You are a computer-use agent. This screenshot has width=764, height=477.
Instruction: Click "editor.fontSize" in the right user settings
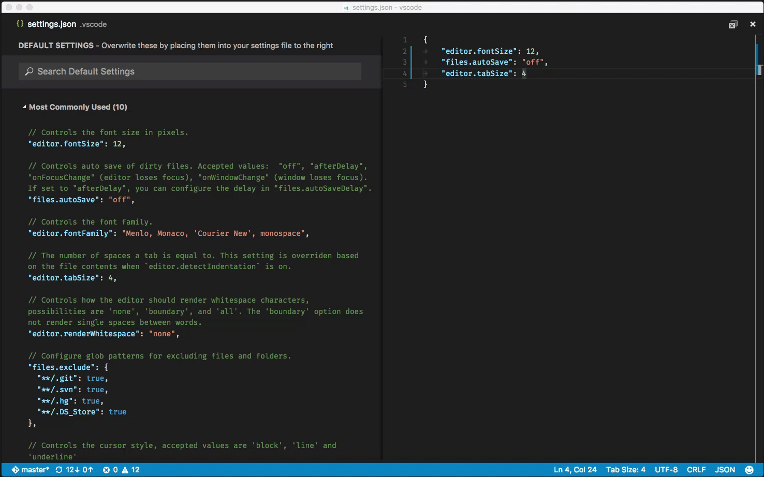479,51
